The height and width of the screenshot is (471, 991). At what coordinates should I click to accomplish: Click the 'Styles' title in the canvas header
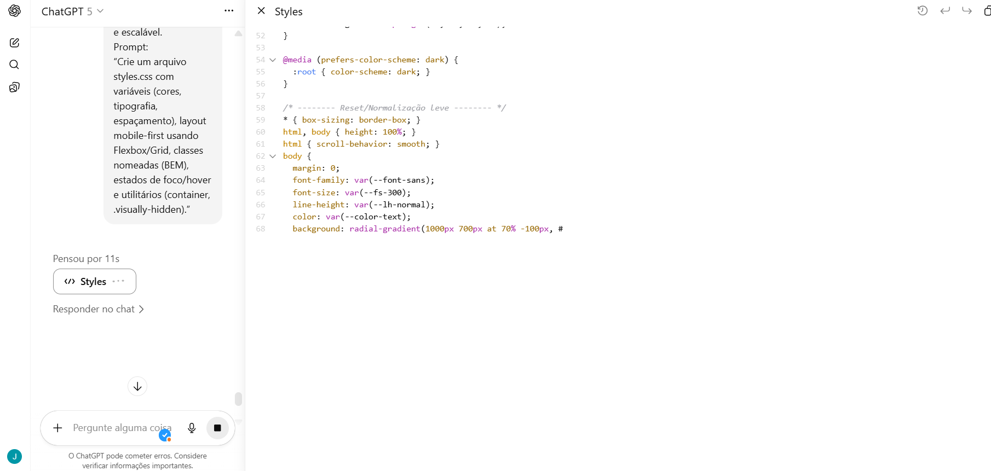(289, 11)
